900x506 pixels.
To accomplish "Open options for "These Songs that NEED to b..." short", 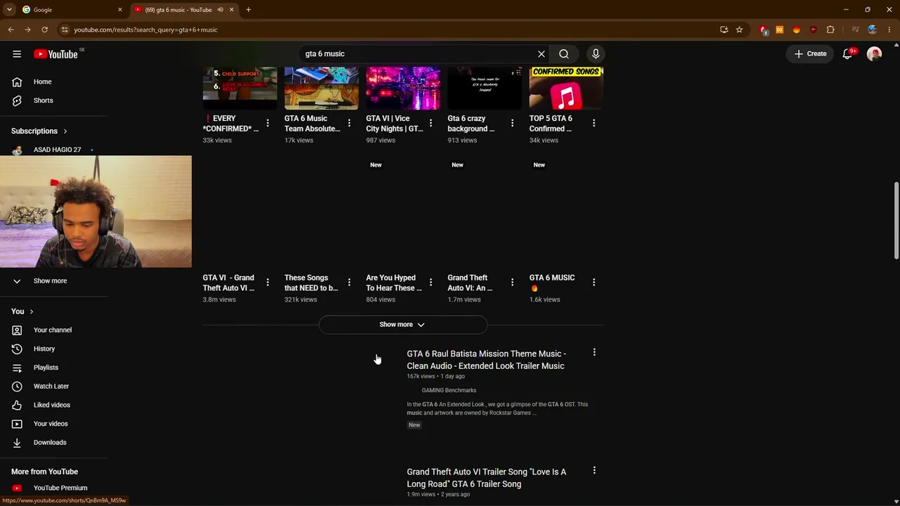I will pyautogui.click(x=349, y=283).
